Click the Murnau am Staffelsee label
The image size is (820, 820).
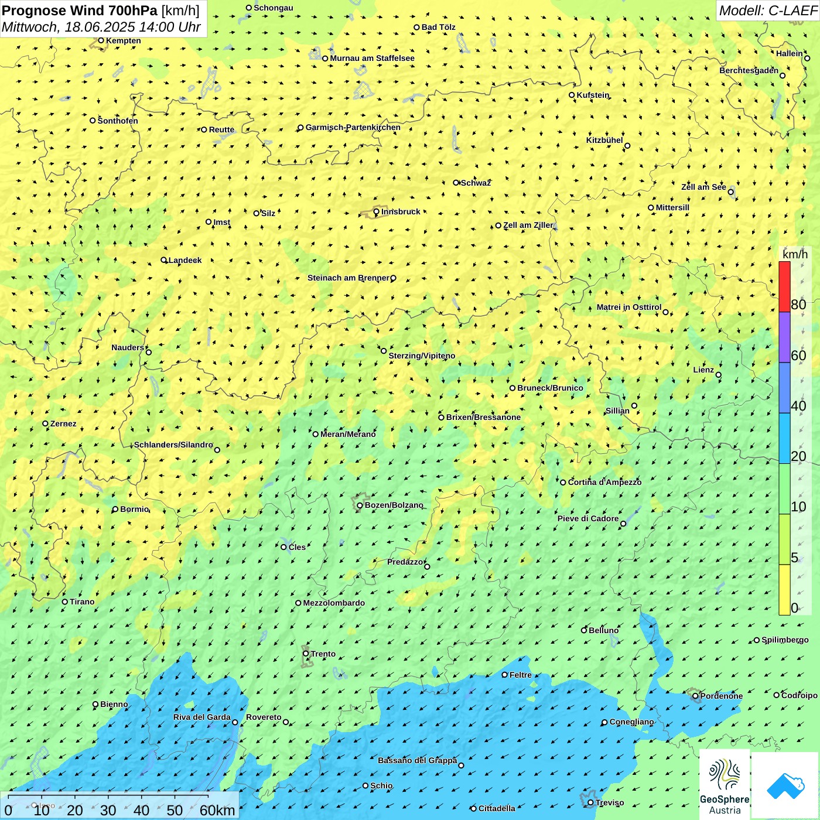pos(373,58)
